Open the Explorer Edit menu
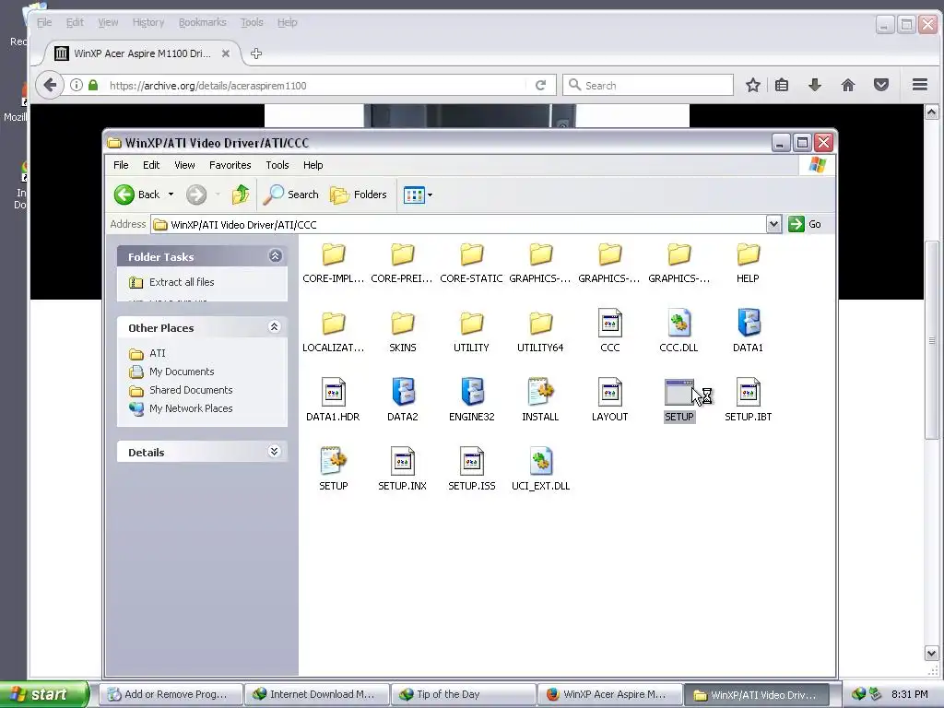The image size is (944, 708). 151,165
